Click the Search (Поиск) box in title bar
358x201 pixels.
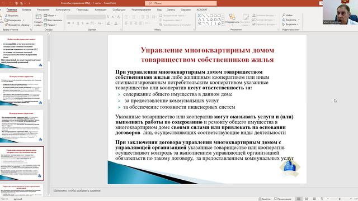181,3
